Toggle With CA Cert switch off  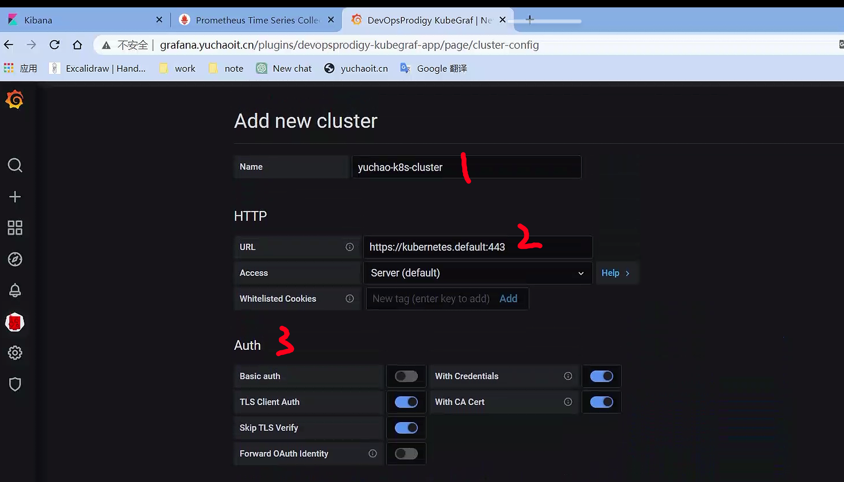(601, 402)
